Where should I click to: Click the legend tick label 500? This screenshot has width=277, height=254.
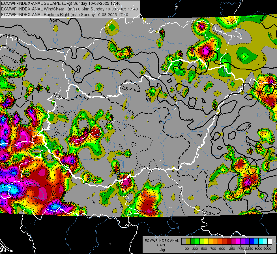pyautogui.click(x=204, y=249)
